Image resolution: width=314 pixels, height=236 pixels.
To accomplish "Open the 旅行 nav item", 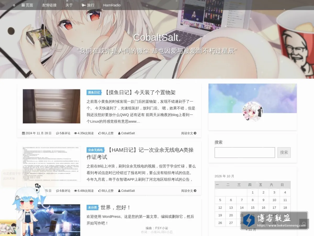I will pos(88,5).
